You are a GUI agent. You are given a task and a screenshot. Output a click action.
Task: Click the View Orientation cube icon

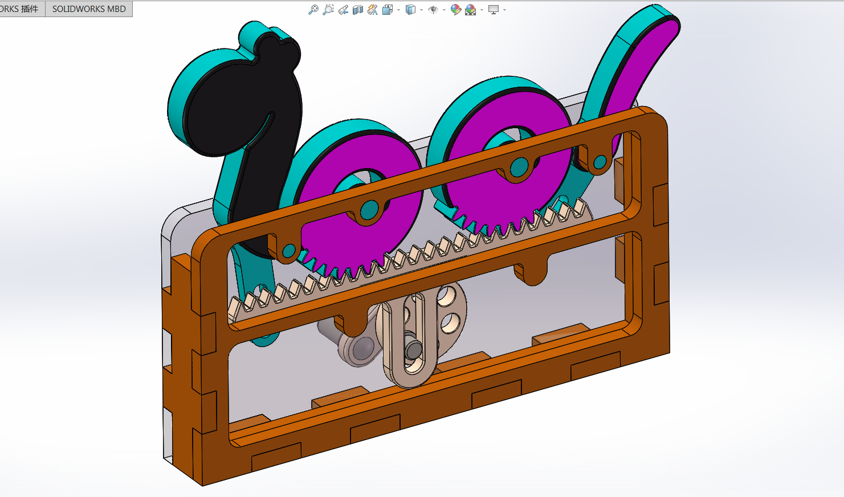pos(388,10)
